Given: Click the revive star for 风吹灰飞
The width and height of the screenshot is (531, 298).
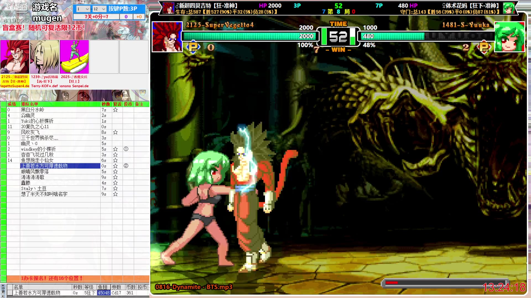Looking at the screenshot, I should [115, 132].
